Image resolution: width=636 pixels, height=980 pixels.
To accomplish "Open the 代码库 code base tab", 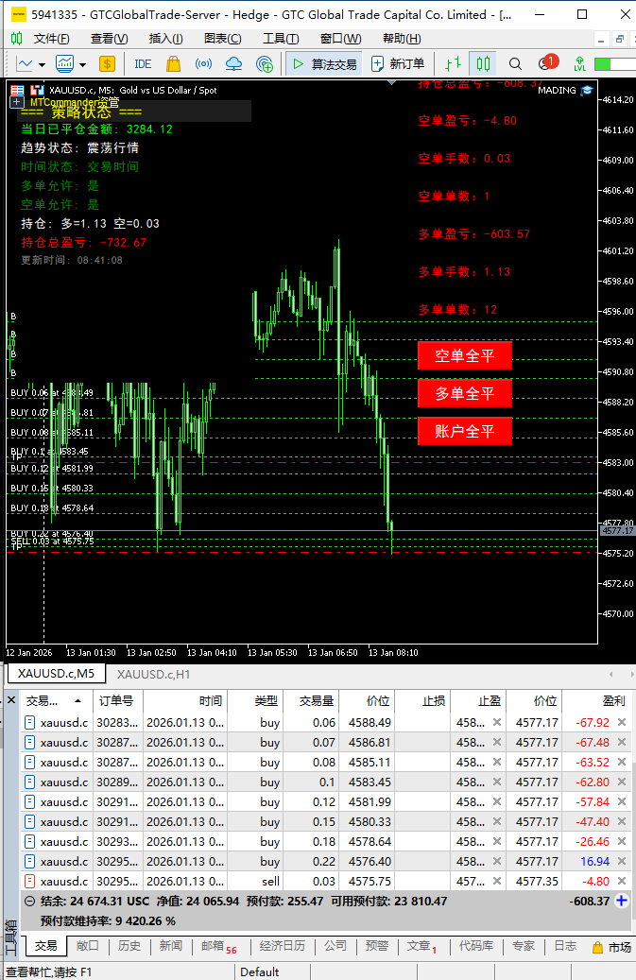I will click(476, 946).
